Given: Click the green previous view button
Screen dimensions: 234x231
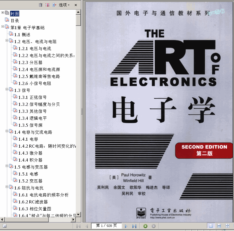Looking at the screenshot, I should 145,226.
